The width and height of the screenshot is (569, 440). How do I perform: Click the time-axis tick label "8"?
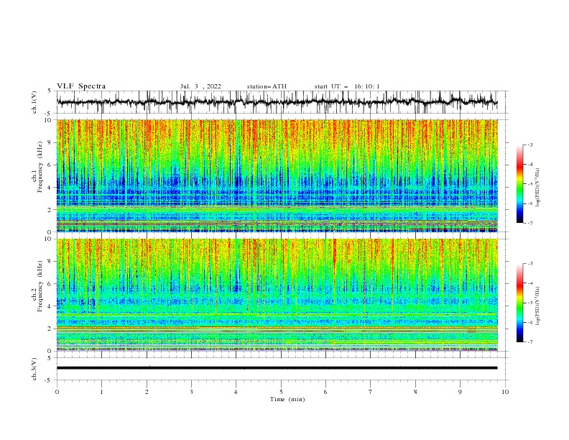click(x=415, y=392)
